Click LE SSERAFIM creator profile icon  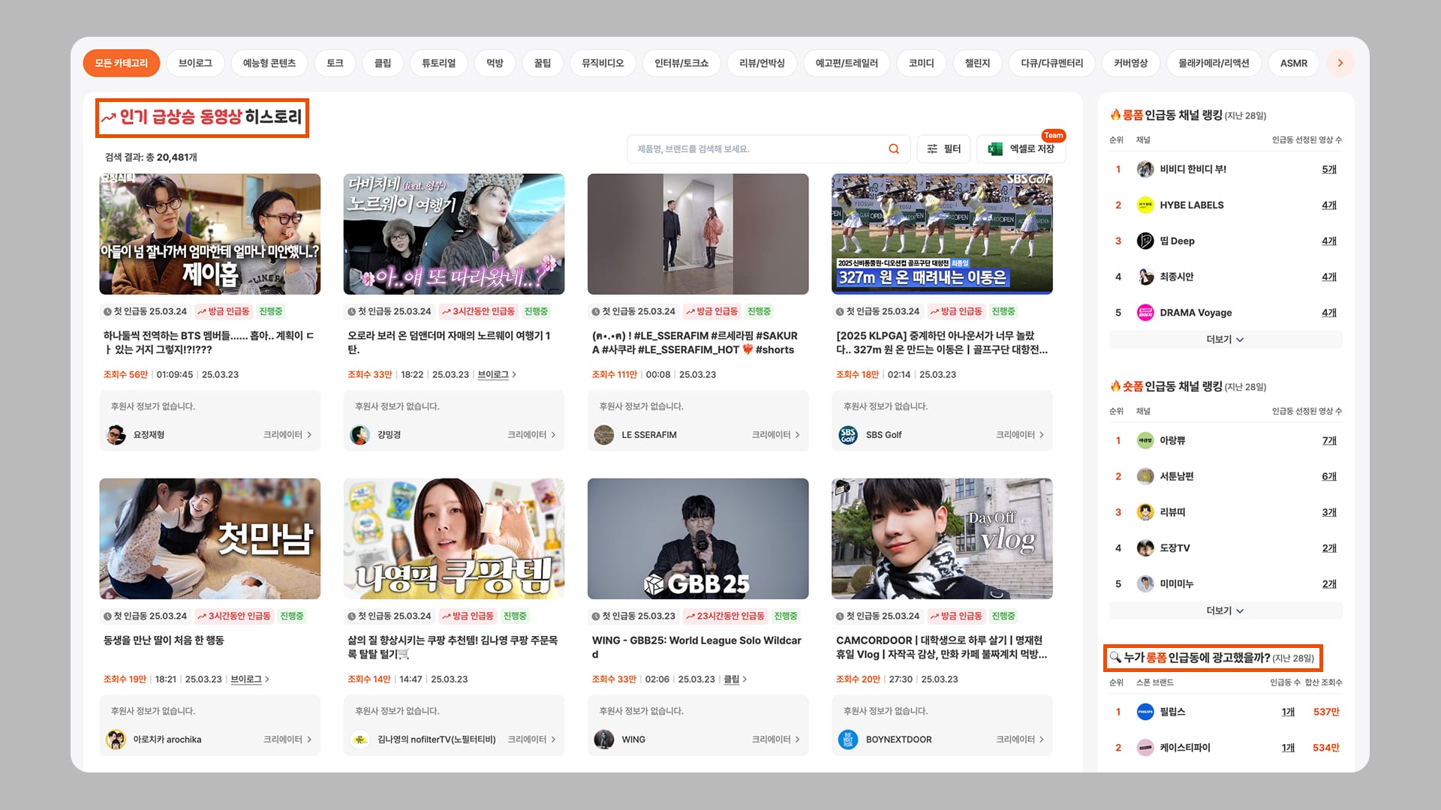(604, 434)
